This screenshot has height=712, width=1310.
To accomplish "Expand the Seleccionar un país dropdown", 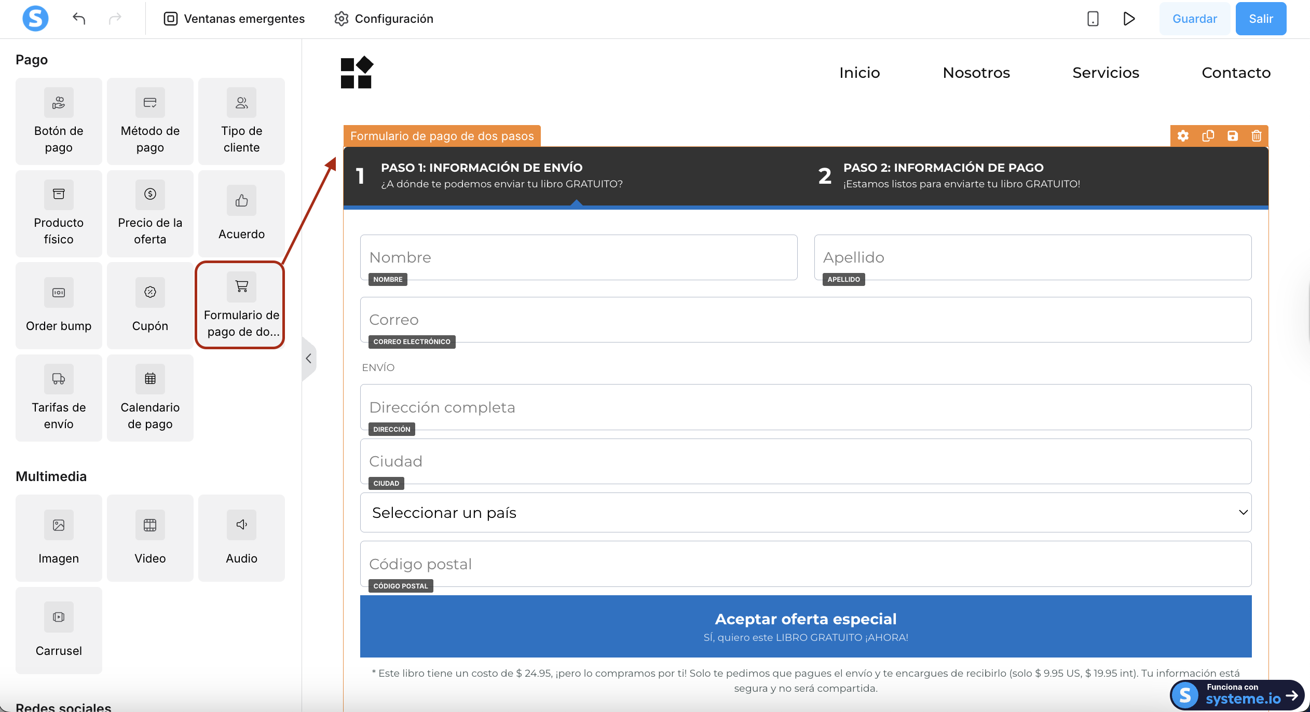I will tap(806, 512).
